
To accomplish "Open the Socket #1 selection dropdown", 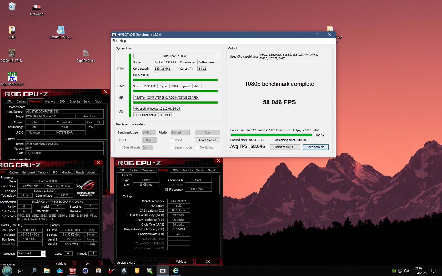I will point(32,253).
